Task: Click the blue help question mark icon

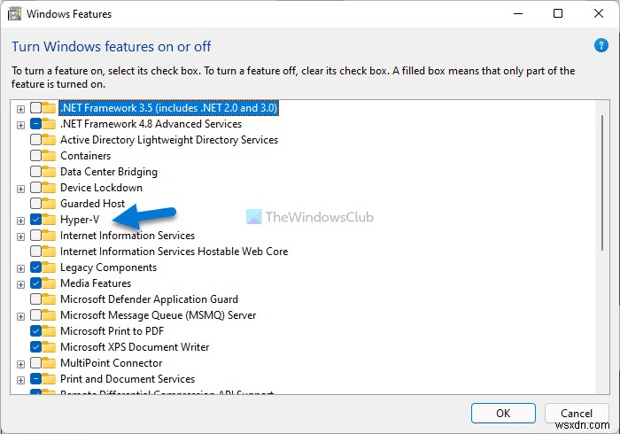Action: (601, 45)
